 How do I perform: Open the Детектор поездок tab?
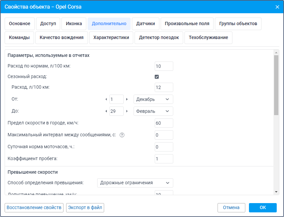coord(159,38)
